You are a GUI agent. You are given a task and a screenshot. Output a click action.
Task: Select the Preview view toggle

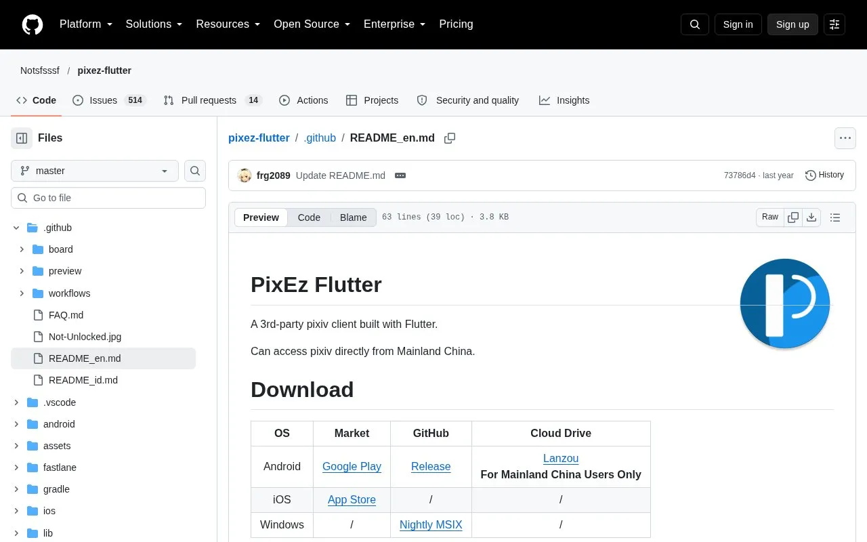click(x=261, y=217)
